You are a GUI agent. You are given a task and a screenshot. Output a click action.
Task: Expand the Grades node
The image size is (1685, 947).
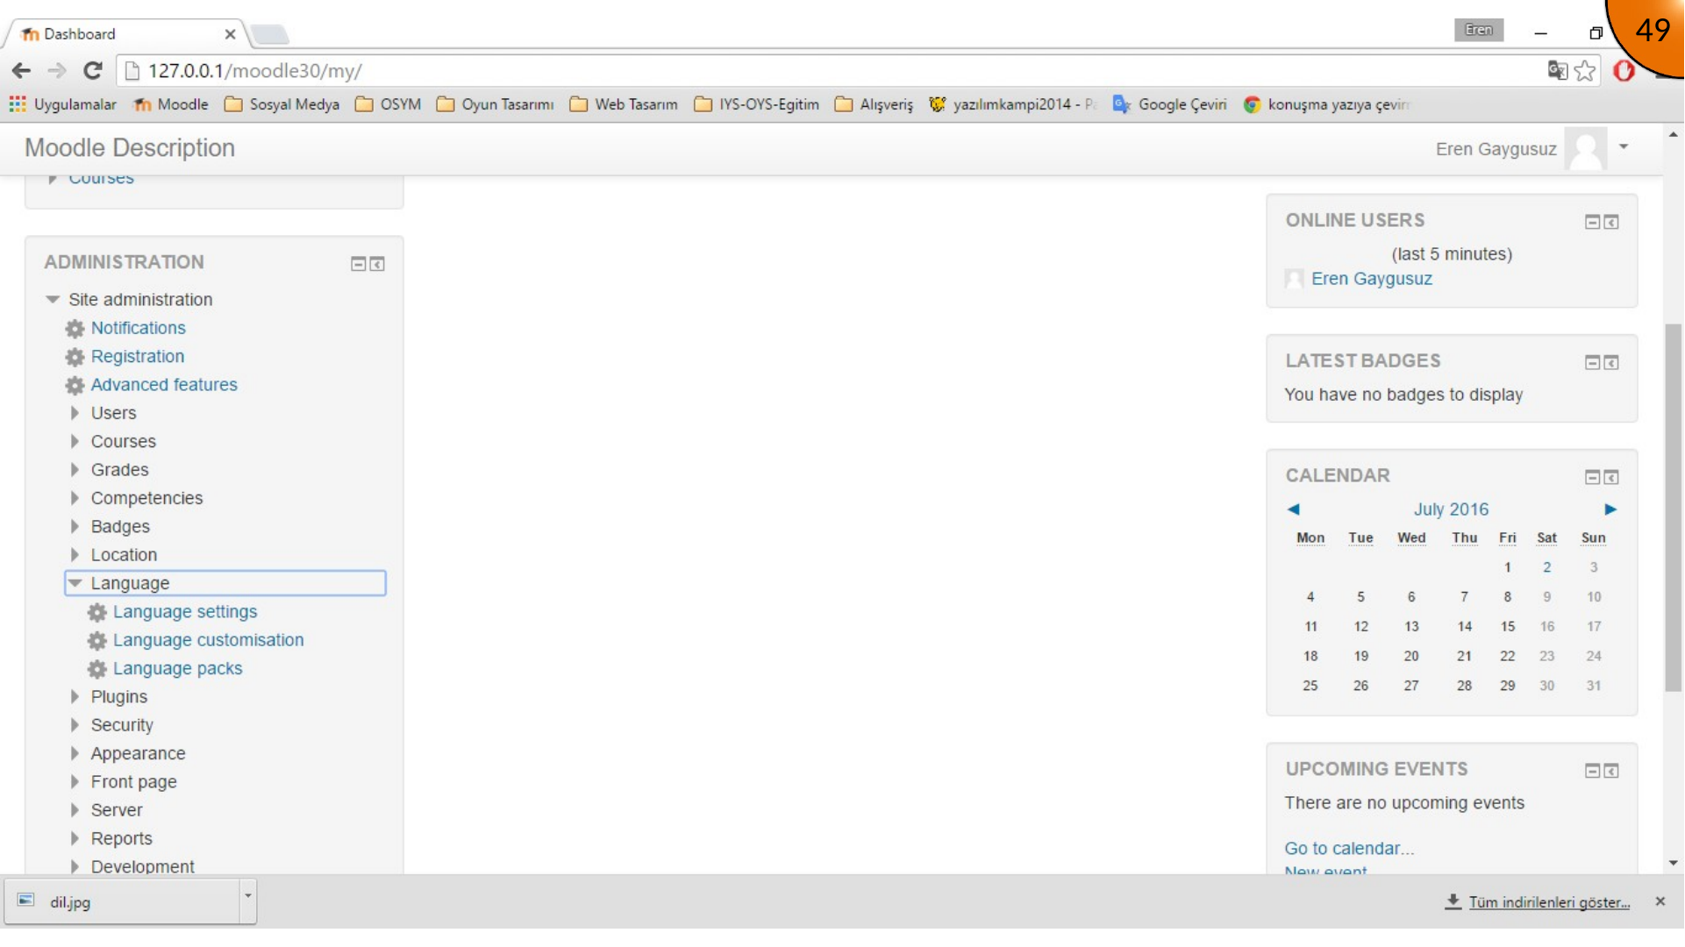75,470
